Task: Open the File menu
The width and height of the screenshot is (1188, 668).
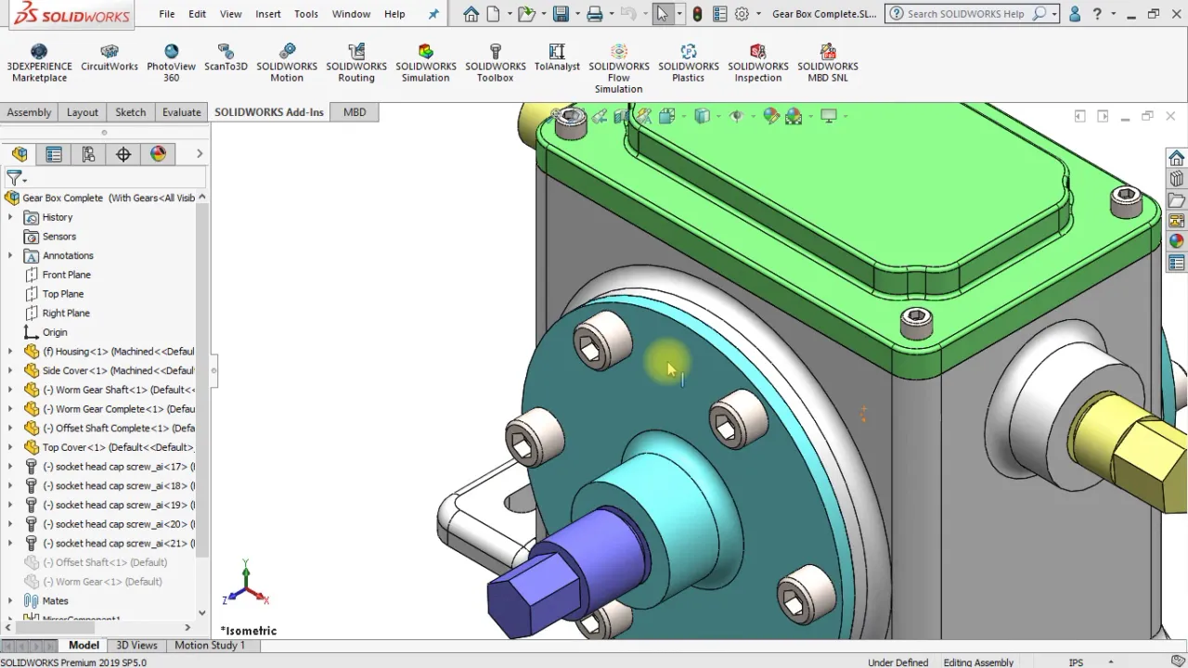Action: pyautogui.click(x=167, y=14)
